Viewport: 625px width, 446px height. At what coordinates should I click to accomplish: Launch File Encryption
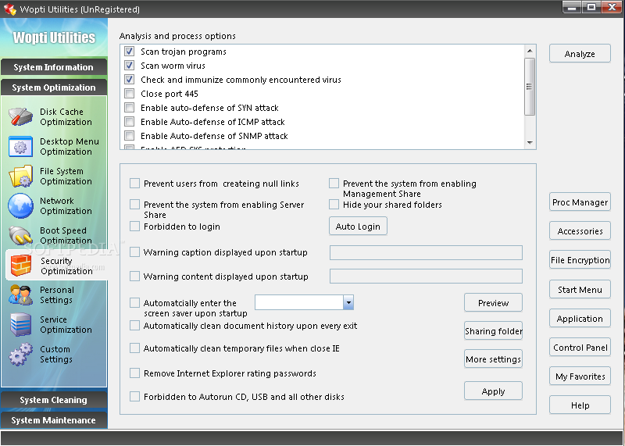click(580, 260)
